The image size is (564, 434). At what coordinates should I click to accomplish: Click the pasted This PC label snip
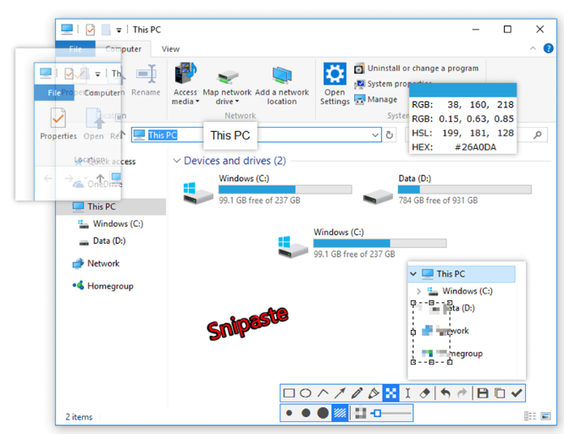[x=230, y=135]
